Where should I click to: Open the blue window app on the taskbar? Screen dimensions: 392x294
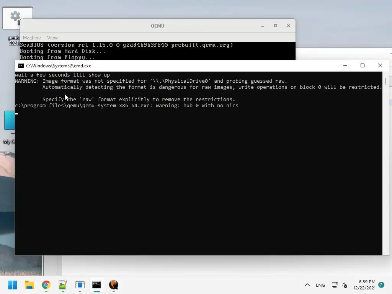(80, 285)
